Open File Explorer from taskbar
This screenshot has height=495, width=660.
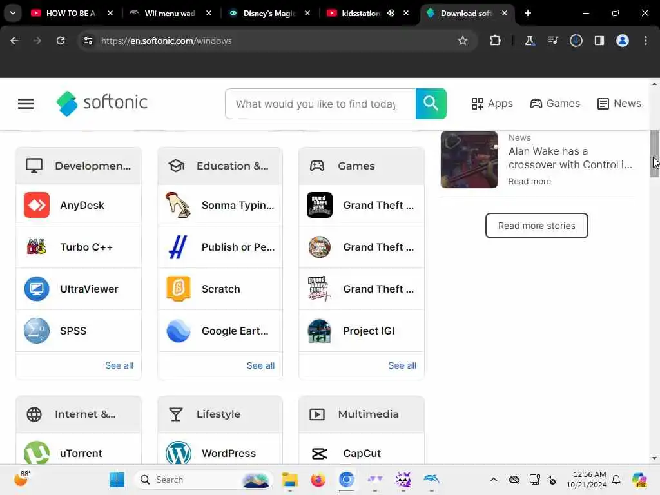point(289,480)
